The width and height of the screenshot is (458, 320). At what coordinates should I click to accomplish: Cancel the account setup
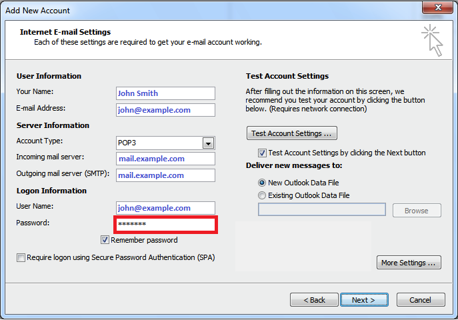pyautogui.click(x=420, y=300)
